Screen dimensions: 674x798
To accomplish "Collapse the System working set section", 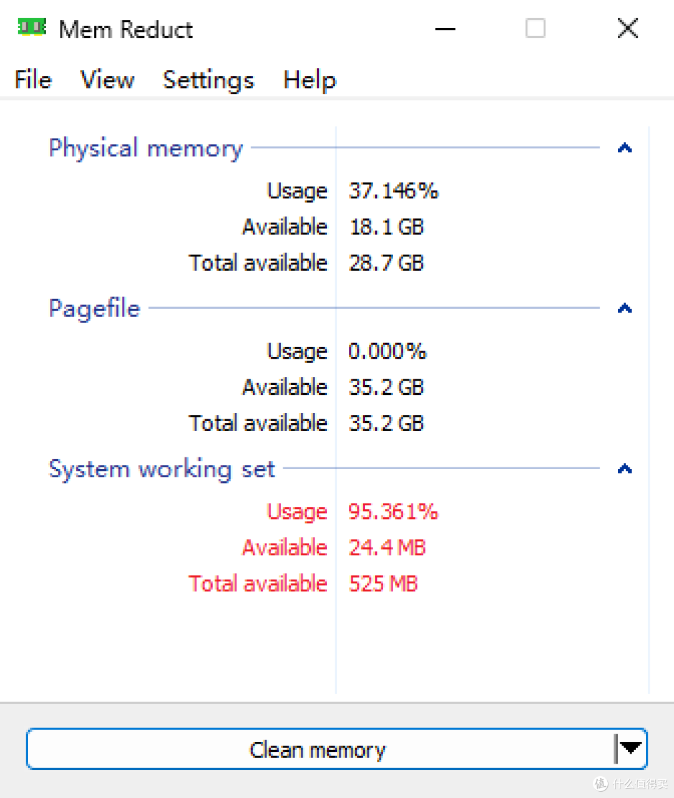I will pyautogui.click(x=625, y=469).
